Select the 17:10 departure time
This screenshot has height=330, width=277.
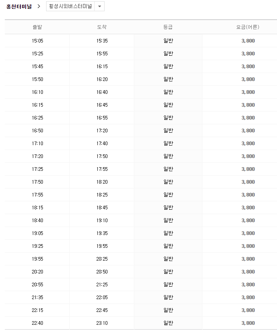[37, 144]
